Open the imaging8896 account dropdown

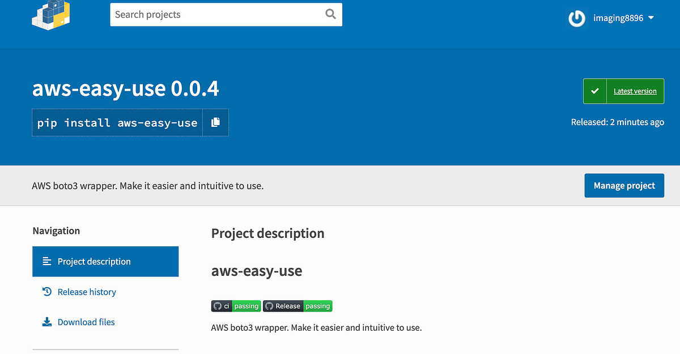tap(619, 18)
